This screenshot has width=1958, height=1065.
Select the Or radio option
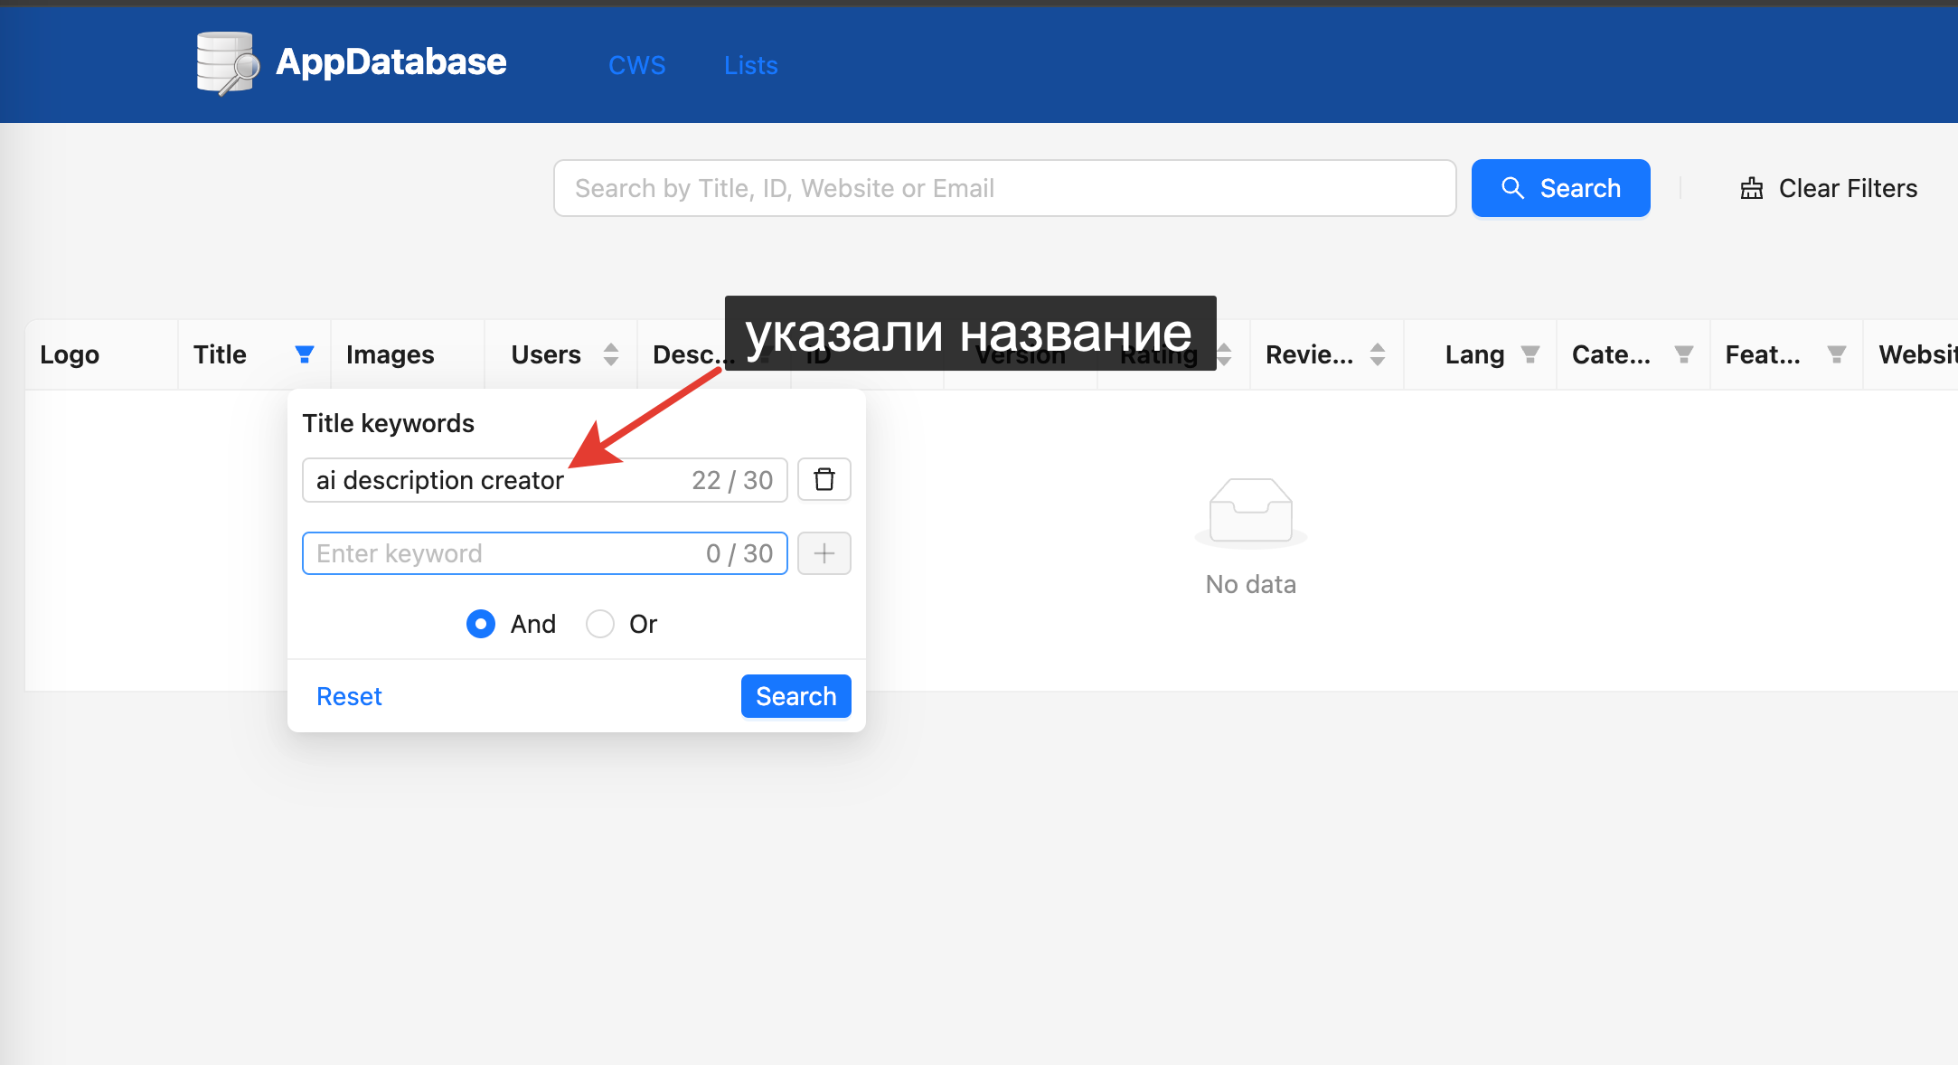600,624
